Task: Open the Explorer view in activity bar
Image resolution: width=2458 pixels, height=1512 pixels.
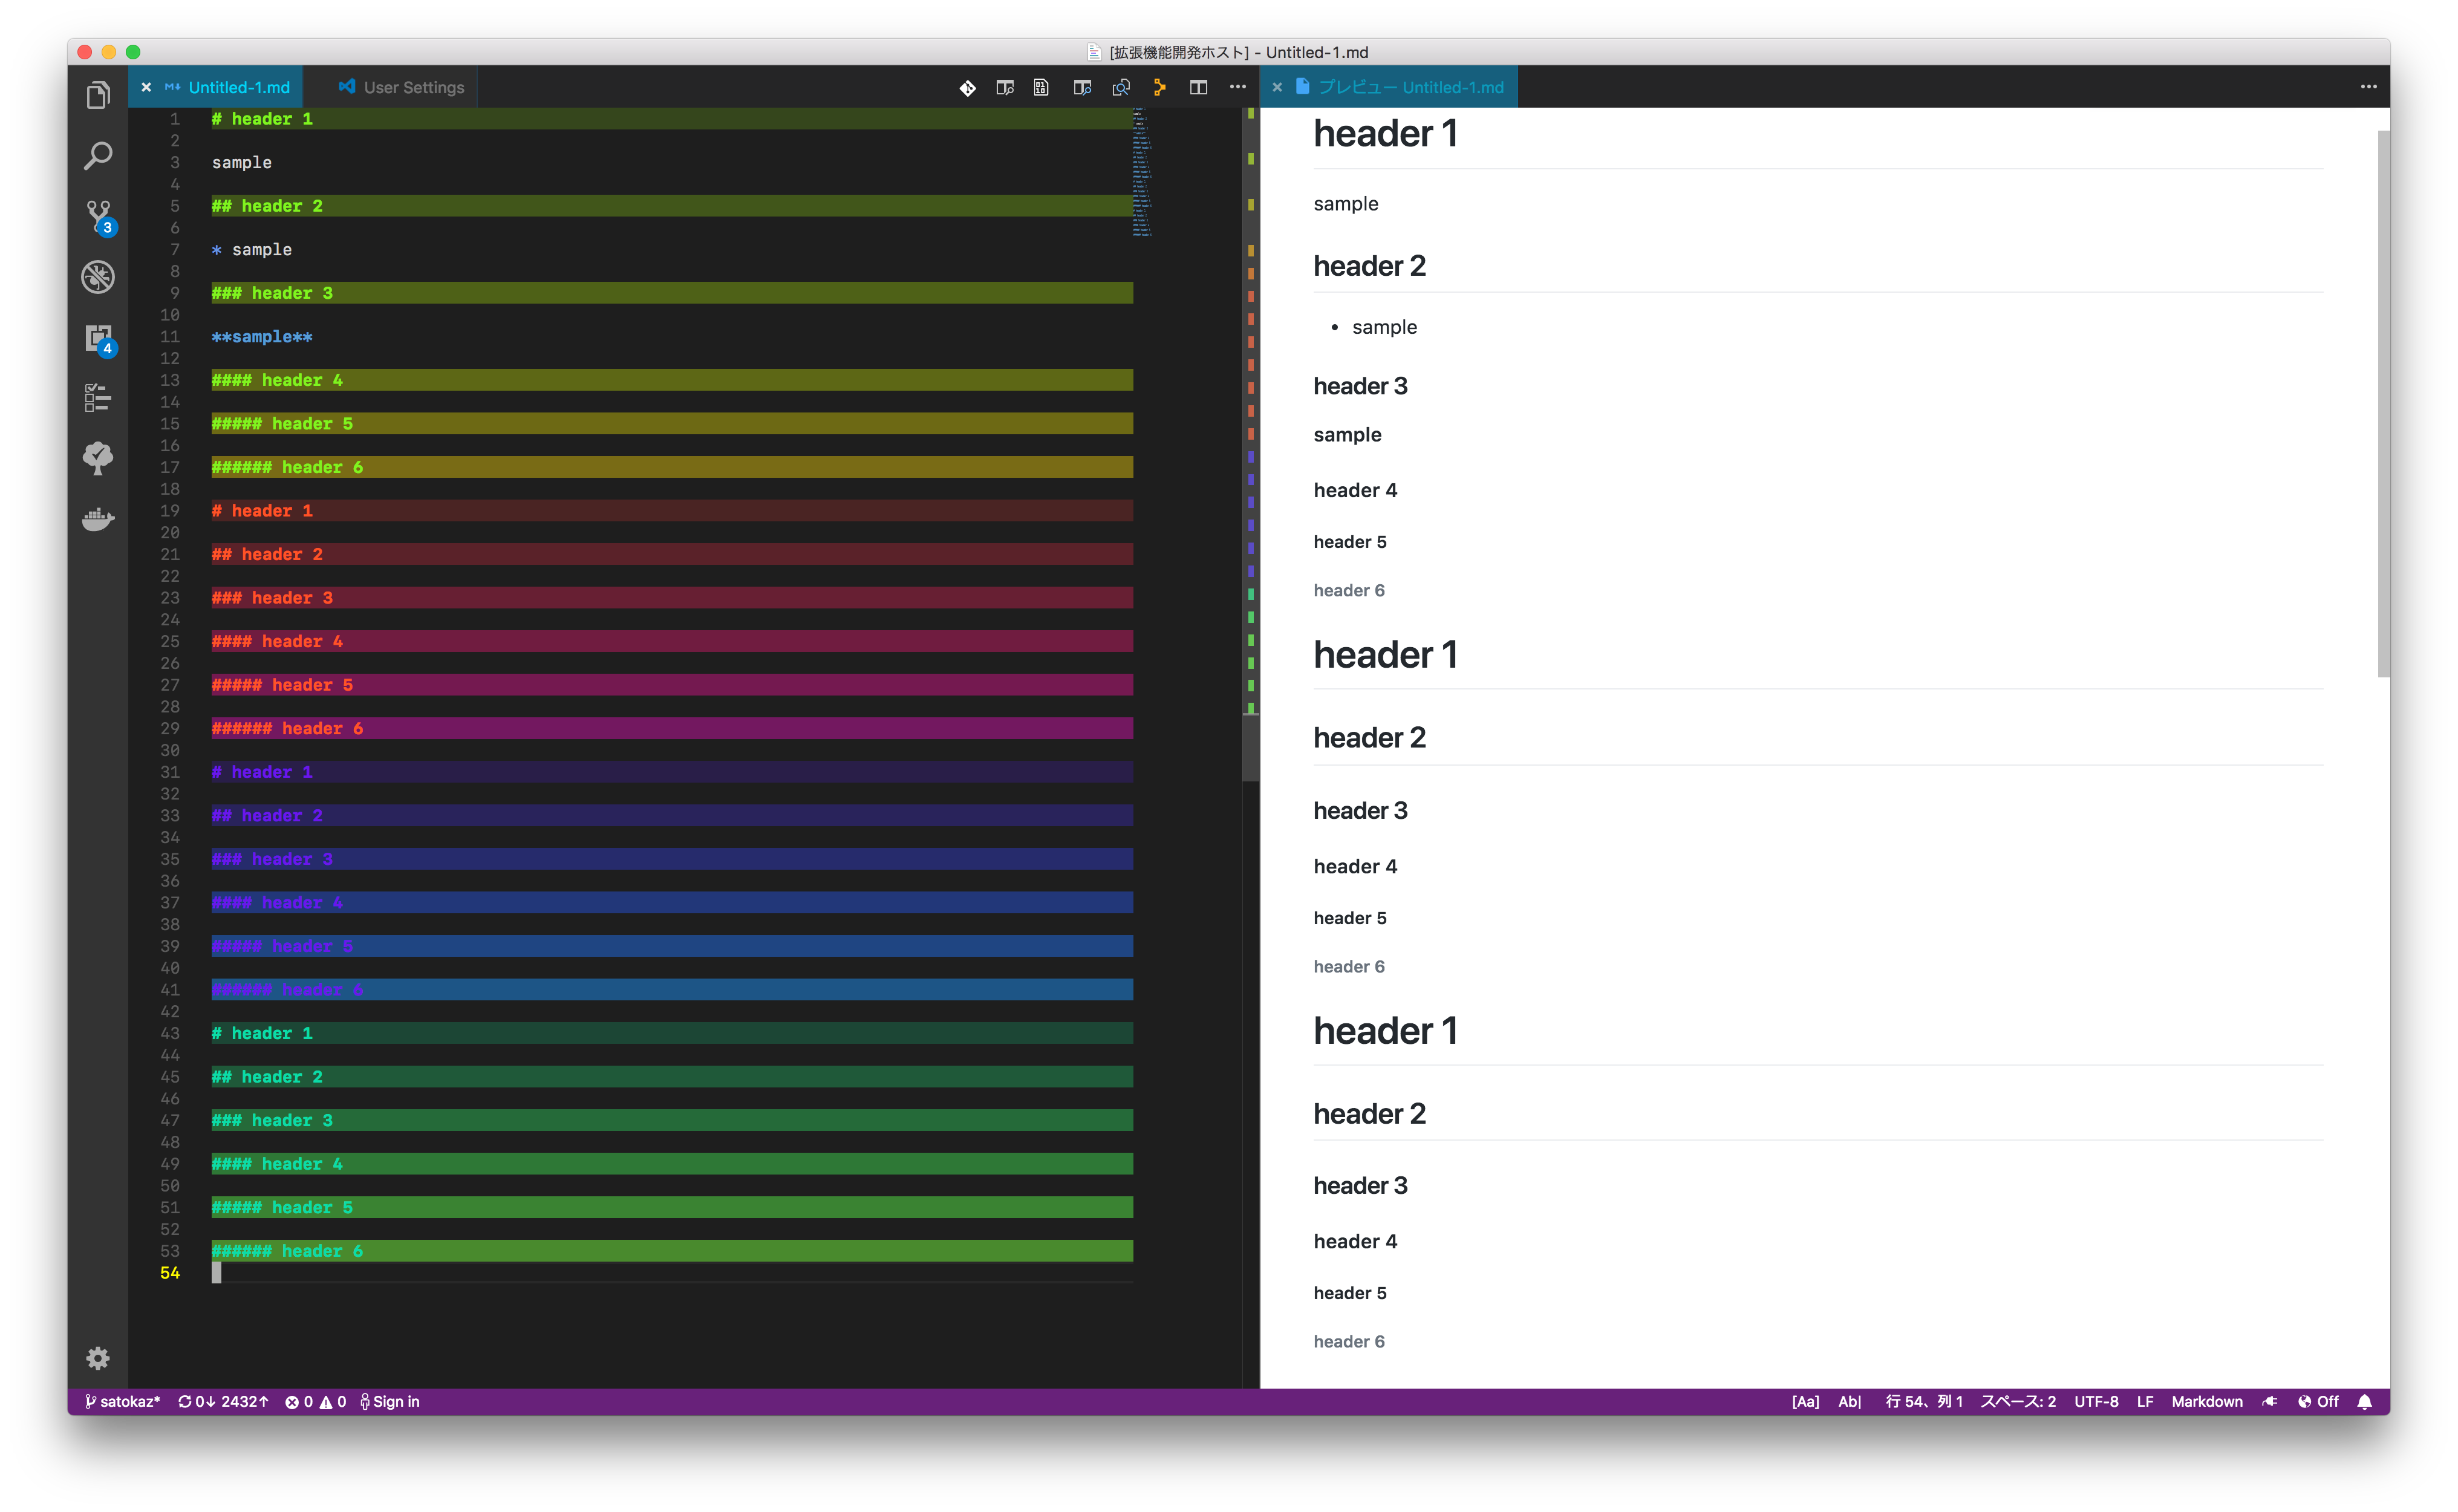Action: pyautogui.click(x=97, y=96)
